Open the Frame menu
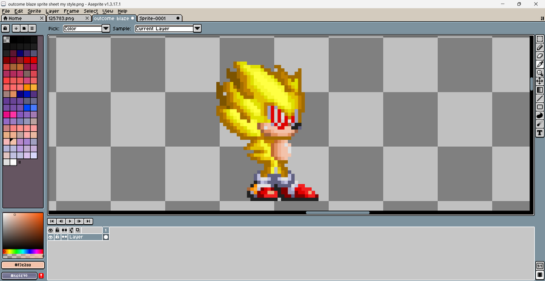Screen dimensions: 545x281 pos(71,11)
